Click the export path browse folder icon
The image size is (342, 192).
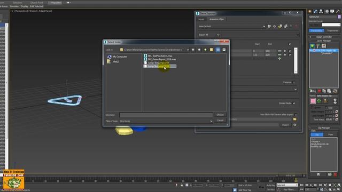[294, 119]
